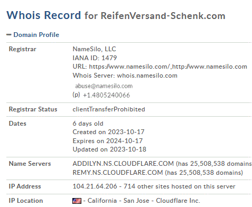Click the Registrar row label
The height and width of the screenshot is (207, 252).
[23, 49]
